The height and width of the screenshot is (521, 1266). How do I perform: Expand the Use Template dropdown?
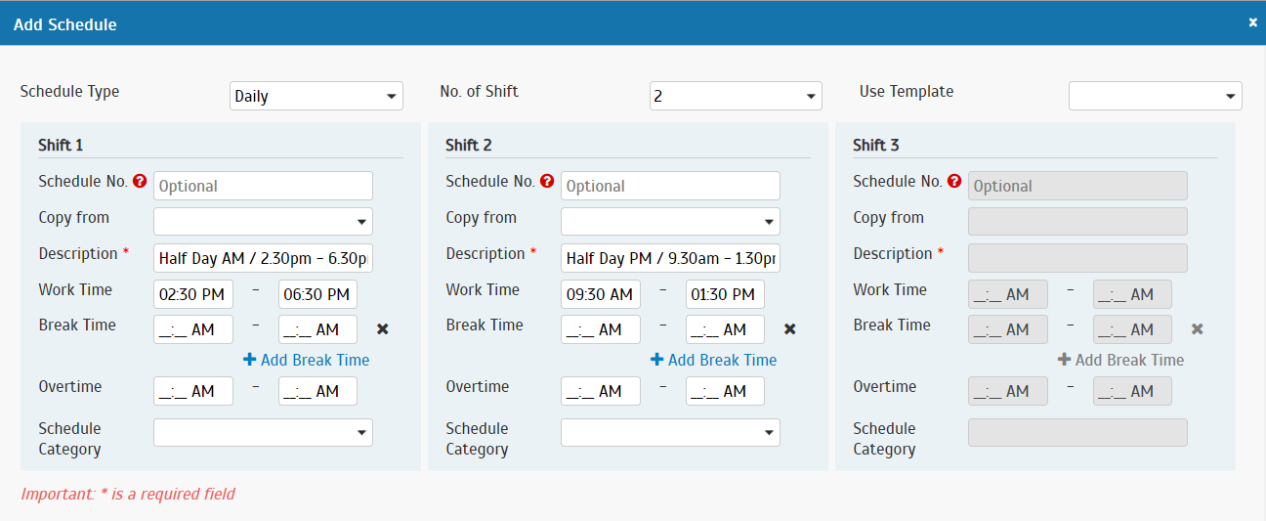(1155, 96)
